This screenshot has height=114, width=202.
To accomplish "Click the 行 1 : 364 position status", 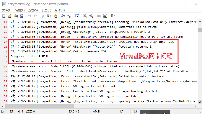I will pyautogui.click(x=8, y=111).
